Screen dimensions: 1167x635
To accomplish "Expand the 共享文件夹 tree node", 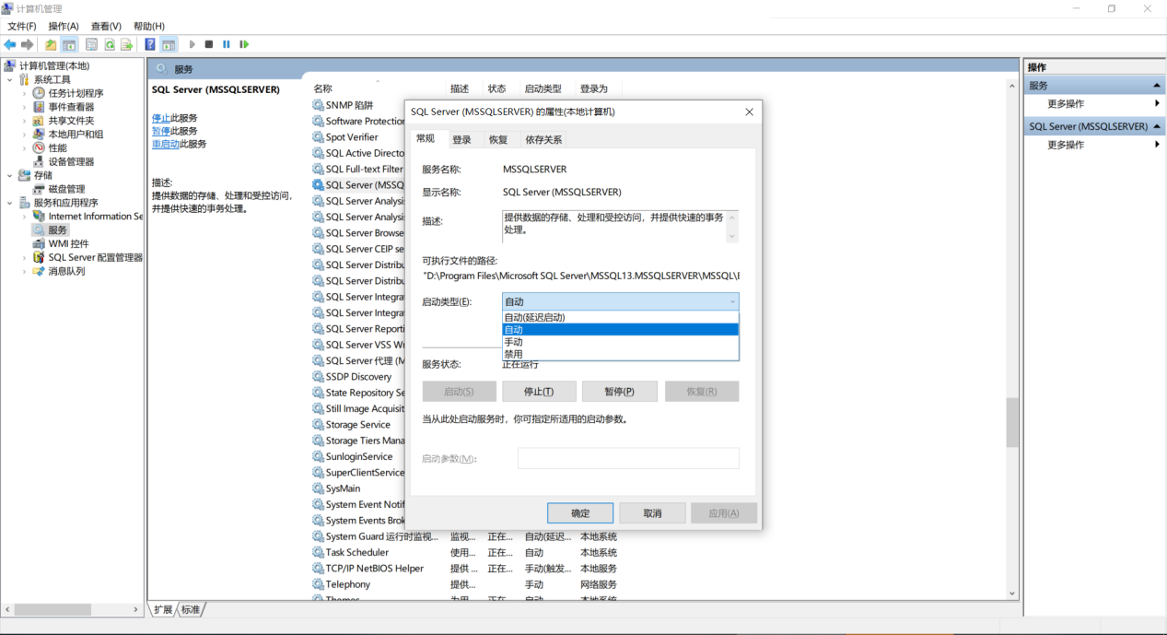I will point(24,121).
